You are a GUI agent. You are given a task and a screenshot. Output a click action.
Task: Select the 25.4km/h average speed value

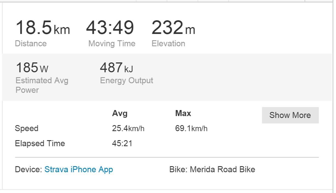click(x=128, y=128)
